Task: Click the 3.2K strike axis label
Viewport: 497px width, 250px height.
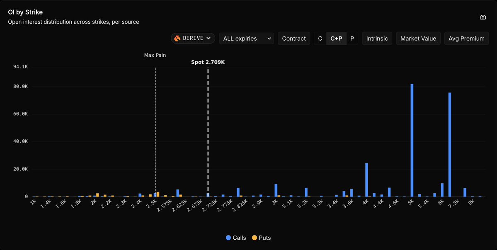Action: [303, 203]
